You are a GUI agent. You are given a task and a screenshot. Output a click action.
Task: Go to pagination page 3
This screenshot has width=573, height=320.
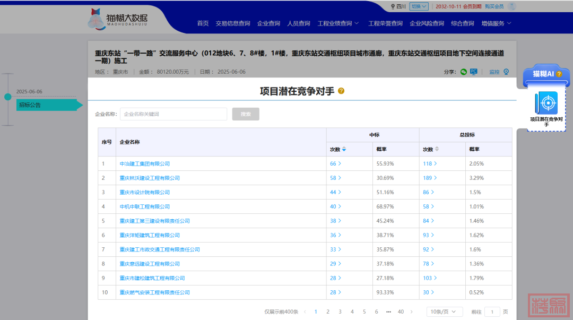(340, 312)
